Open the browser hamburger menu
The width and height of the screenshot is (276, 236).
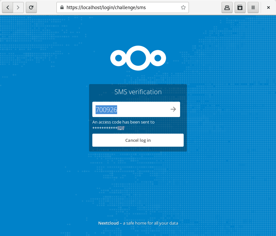pos(253,7)
